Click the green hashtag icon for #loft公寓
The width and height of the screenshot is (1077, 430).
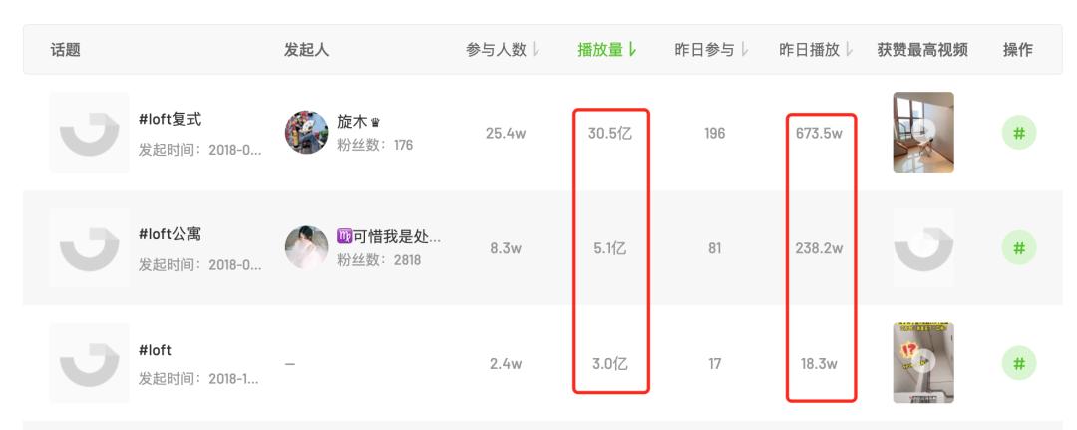click(x=1018, y=248)
